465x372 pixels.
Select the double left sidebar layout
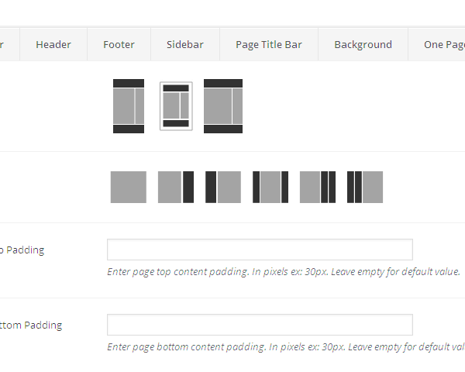click(x=365, y=188)
